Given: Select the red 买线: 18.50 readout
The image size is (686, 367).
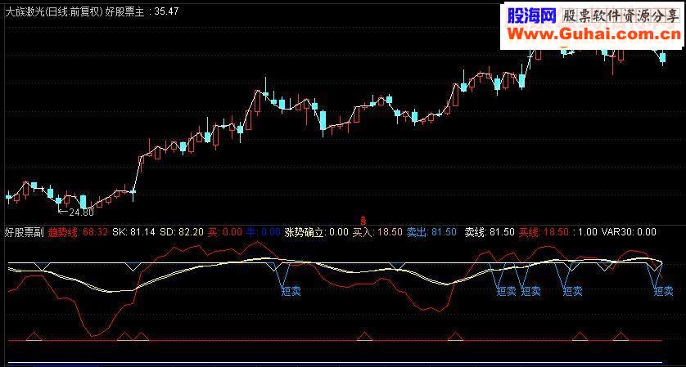Looking at the screenshot, I should [544, 232].
